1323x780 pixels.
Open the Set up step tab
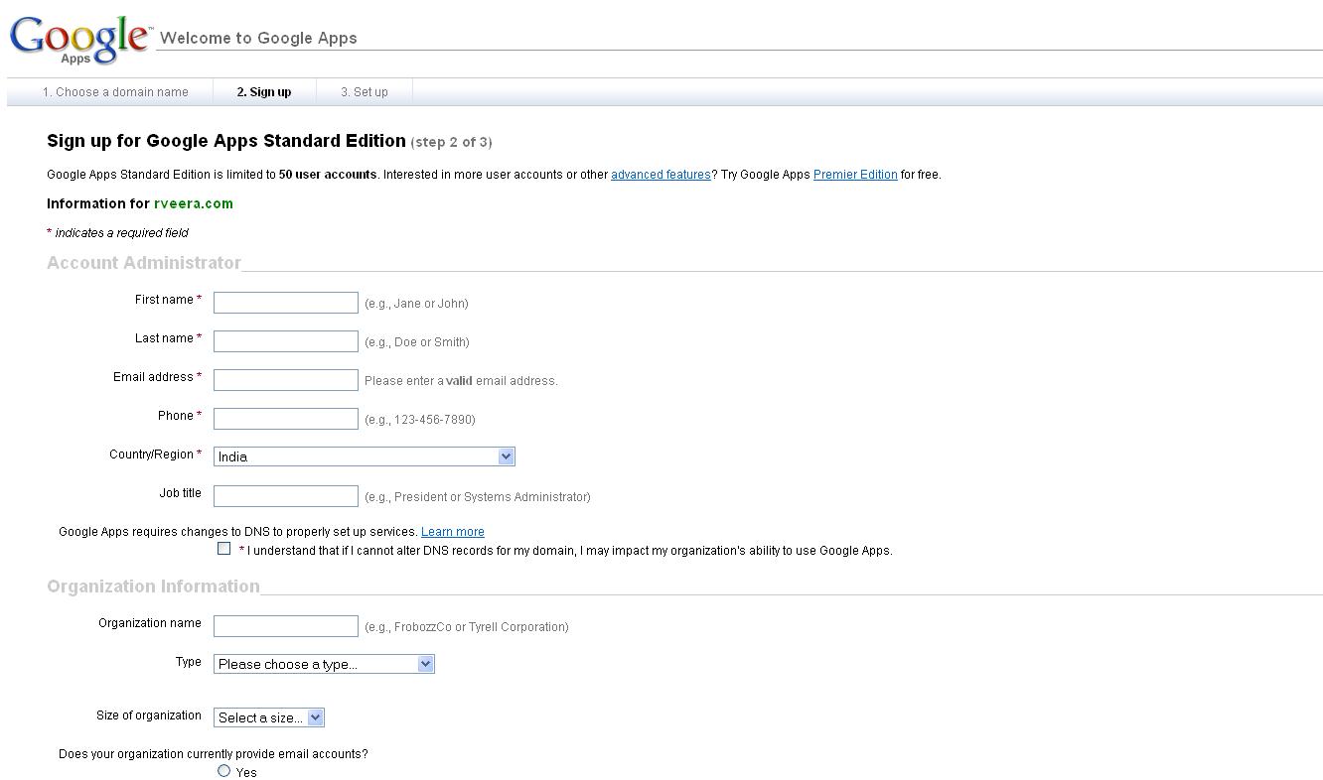(365, 92)
